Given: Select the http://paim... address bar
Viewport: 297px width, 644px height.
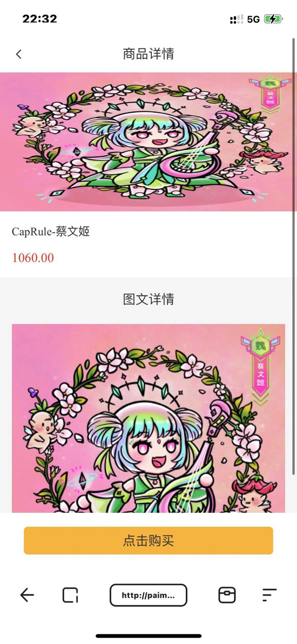Looking at the screenshot, I should 148,595.
